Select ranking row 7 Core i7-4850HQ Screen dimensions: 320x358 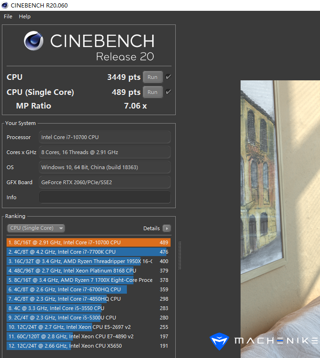[x=89, y=299]
